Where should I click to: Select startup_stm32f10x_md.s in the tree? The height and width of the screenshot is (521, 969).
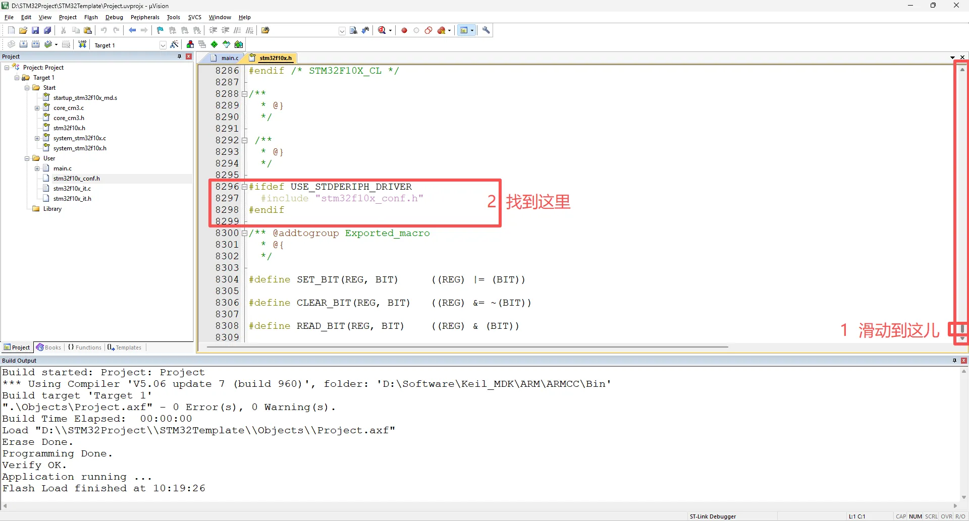85,98
